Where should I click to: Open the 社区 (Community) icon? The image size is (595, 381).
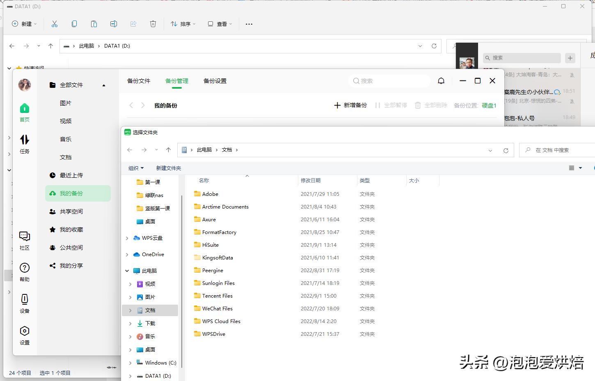(25, 240)
